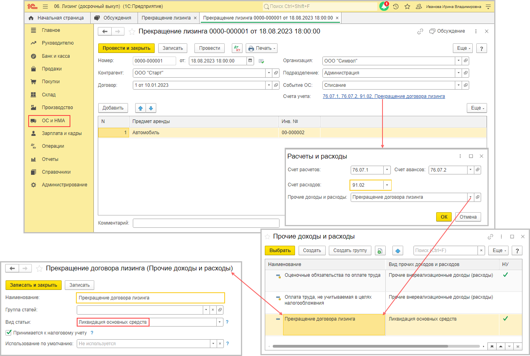This screenshot has height=356, width=530.
Task: Expand the Счет расходов 91.02 dropdown
Action: click(x=386, y=185)
